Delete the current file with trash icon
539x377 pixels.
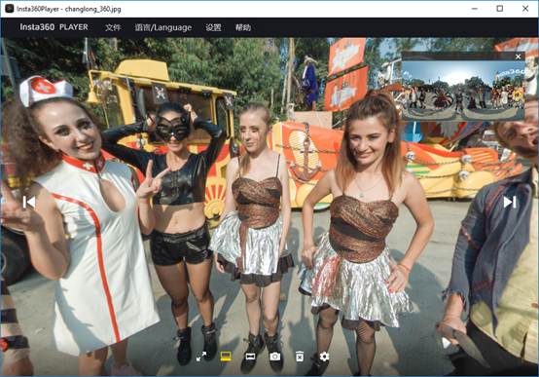300,357
